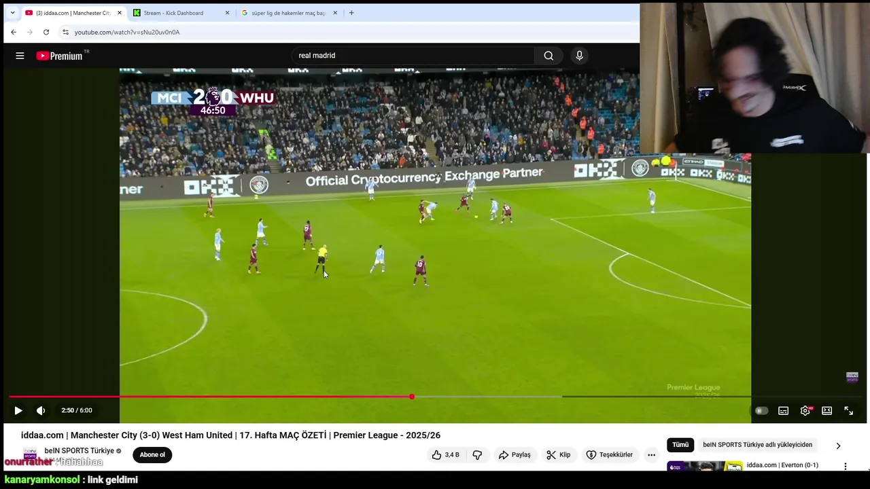Reload the page

(46, 32)
